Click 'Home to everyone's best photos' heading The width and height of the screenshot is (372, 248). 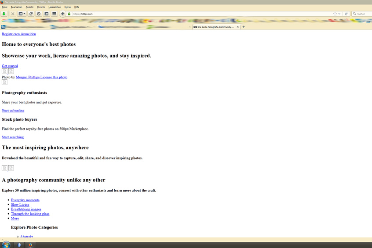[39, 44]
